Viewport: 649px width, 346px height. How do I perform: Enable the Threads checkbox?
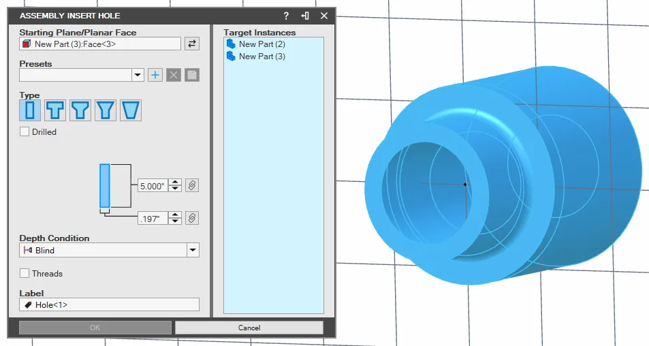coord(25,273)
